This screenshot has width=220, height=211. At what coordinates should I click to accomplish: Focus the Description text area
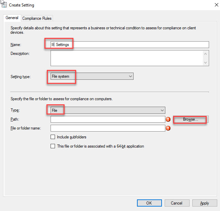pyautogui.click(x=126, y=58)
